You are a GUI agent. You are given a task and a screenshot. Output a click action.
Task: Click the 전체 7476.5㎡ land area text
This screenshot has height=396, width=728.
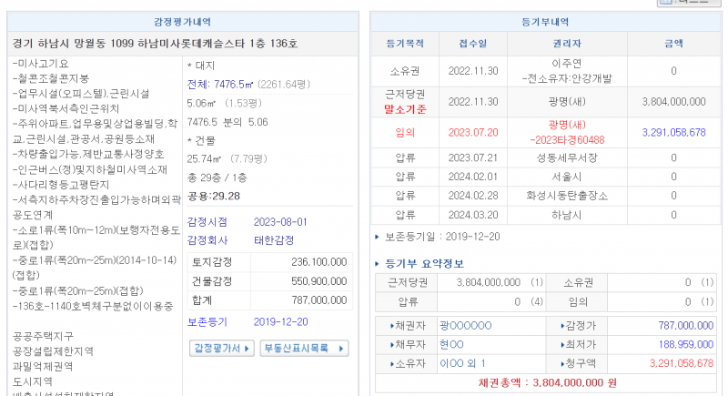pyautogui.click(x=227, y=85)
